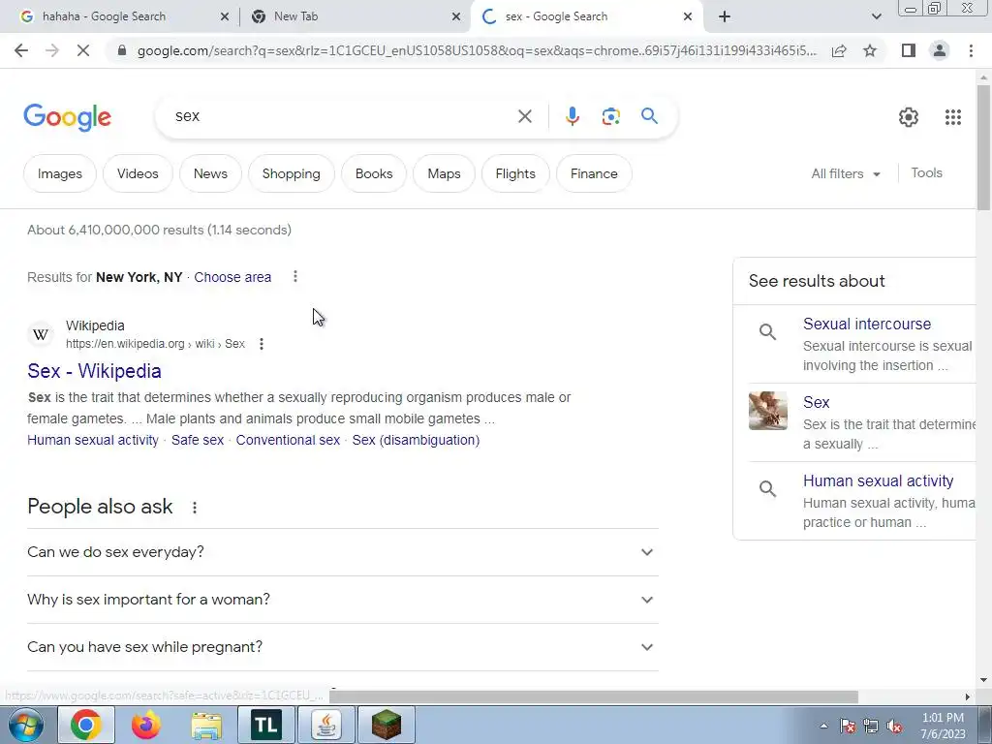This screenshot has width=992, height=744.
Task: Open Chrome three-dot menu
Action: (x=971, y=50)
